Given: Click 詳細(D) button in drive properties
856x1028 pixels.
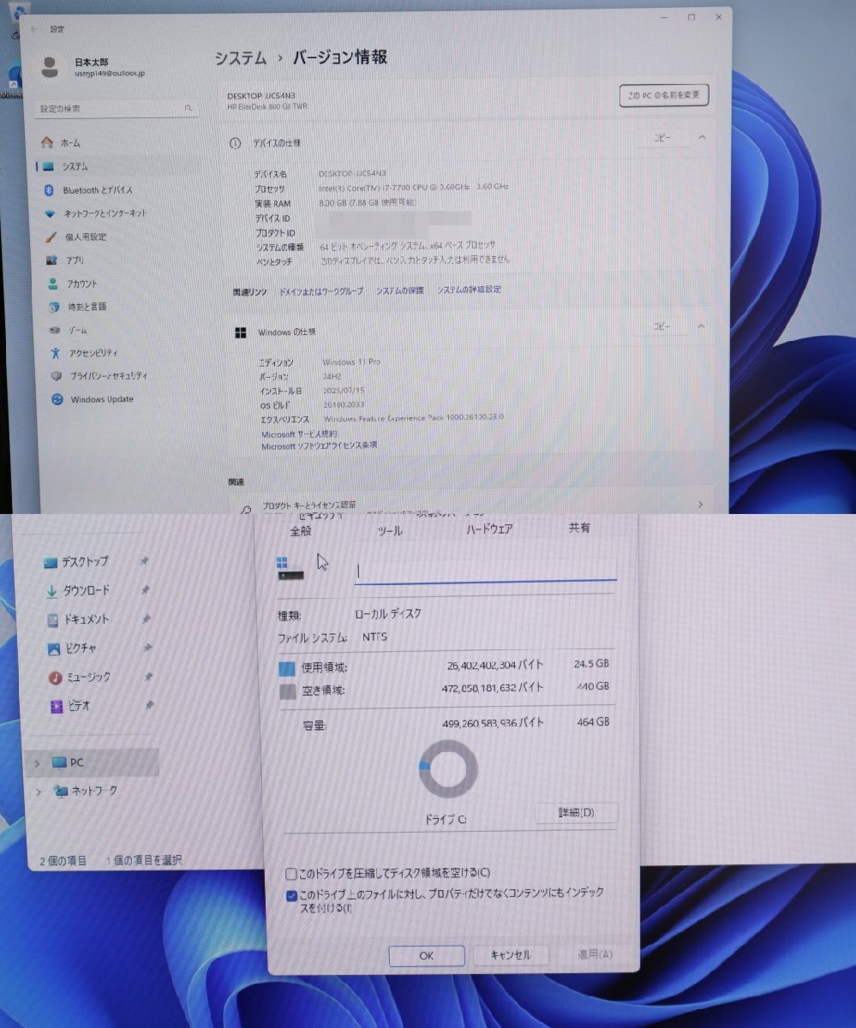Looking at the screenshot, I should pos(576,813).
